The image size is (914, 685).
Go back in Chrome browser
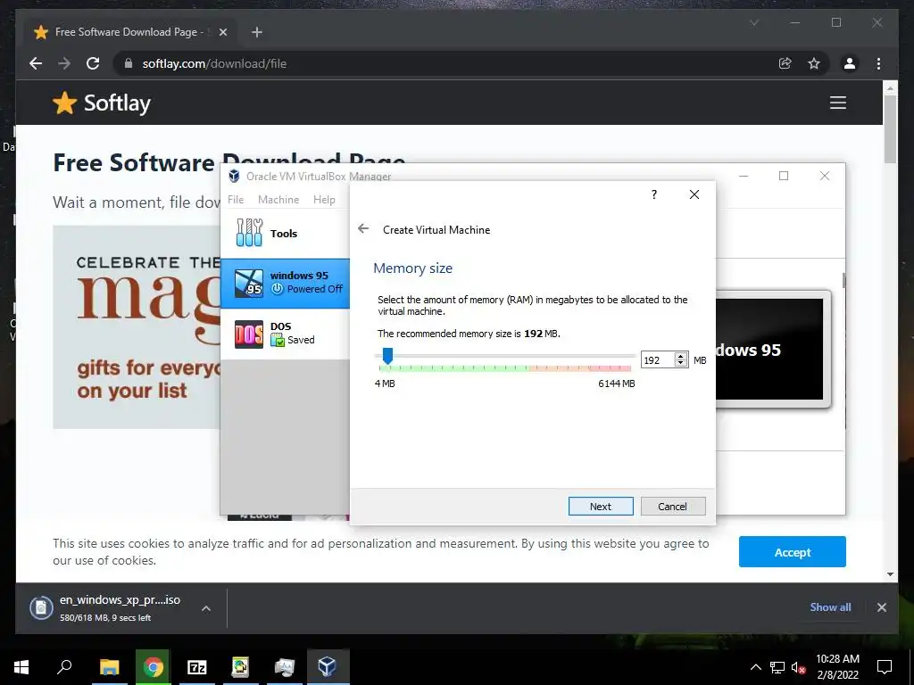pos(36,63)
